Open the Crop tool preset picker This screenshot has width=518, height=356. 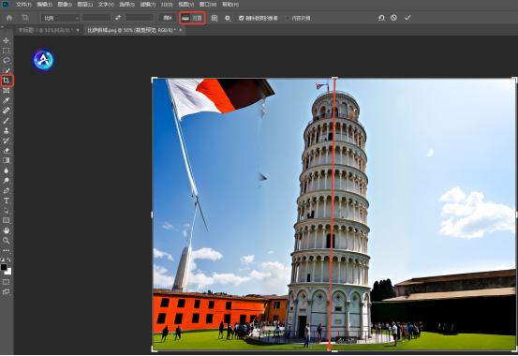pos(27,18)
